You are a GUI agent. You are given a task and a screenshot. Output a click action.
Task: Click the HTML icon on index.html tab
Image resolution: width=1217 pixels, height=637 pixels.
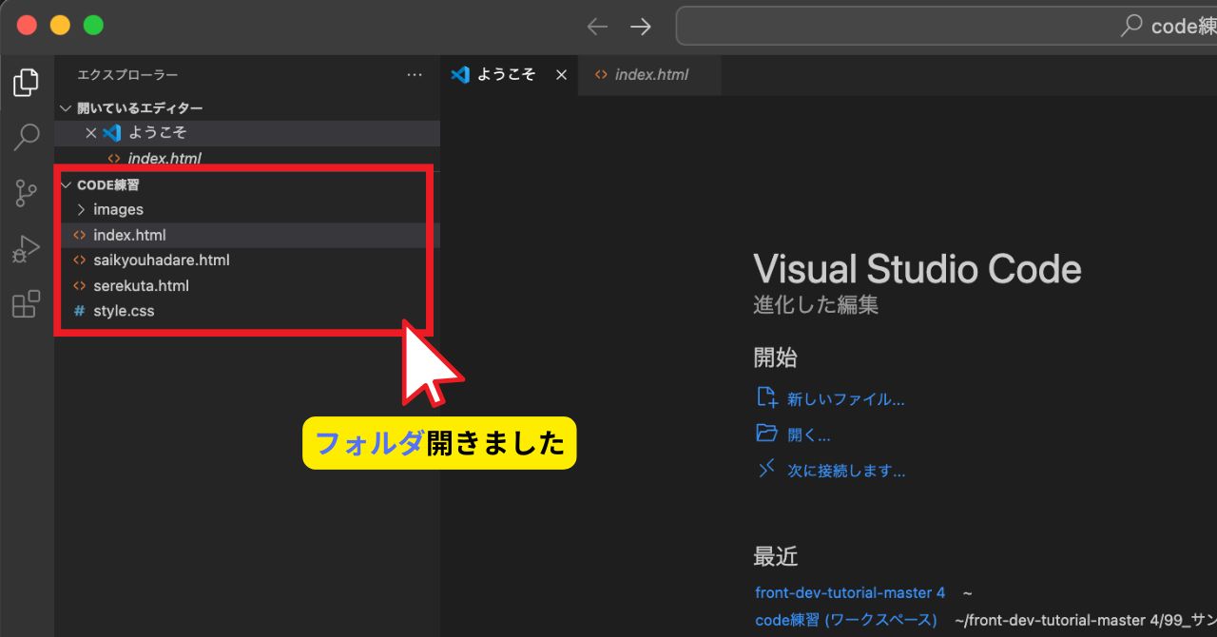pyautogui.click(x=601, y=75)
